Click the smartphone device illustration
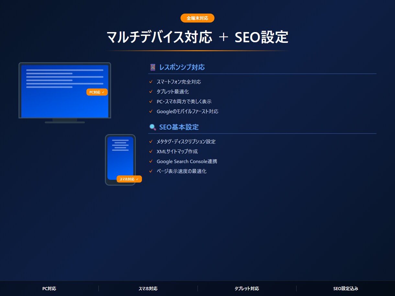The height and width of the screenshot is (296, 395). (120, 160)
